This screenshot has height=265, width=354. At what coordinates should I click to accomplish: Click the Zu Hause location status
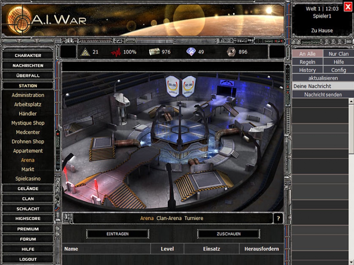[x=322, y=30]
